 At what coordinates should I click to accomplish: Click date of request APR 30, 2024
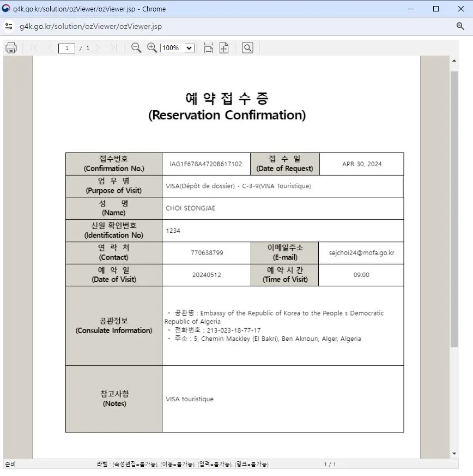(x=362, y=164)
